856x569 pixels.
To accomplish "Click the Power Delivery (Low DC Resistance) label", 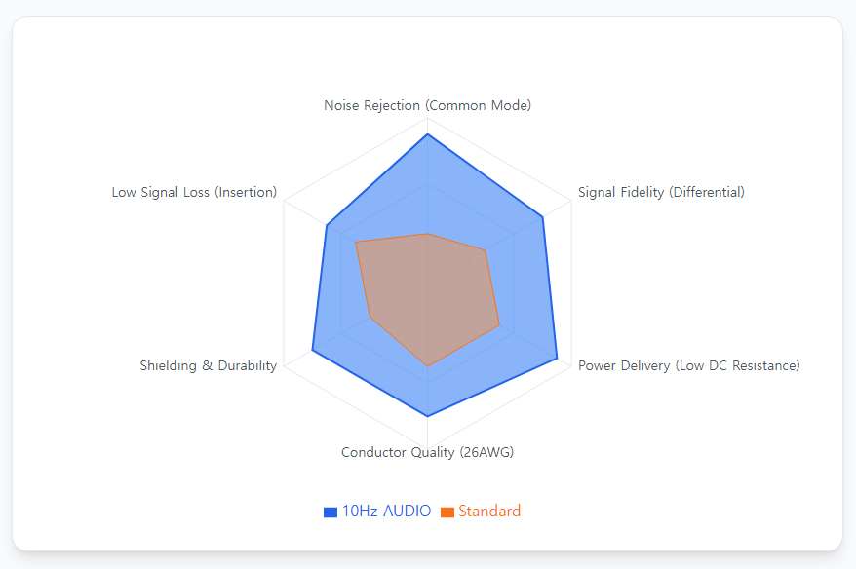I will (x=688, y=366).
